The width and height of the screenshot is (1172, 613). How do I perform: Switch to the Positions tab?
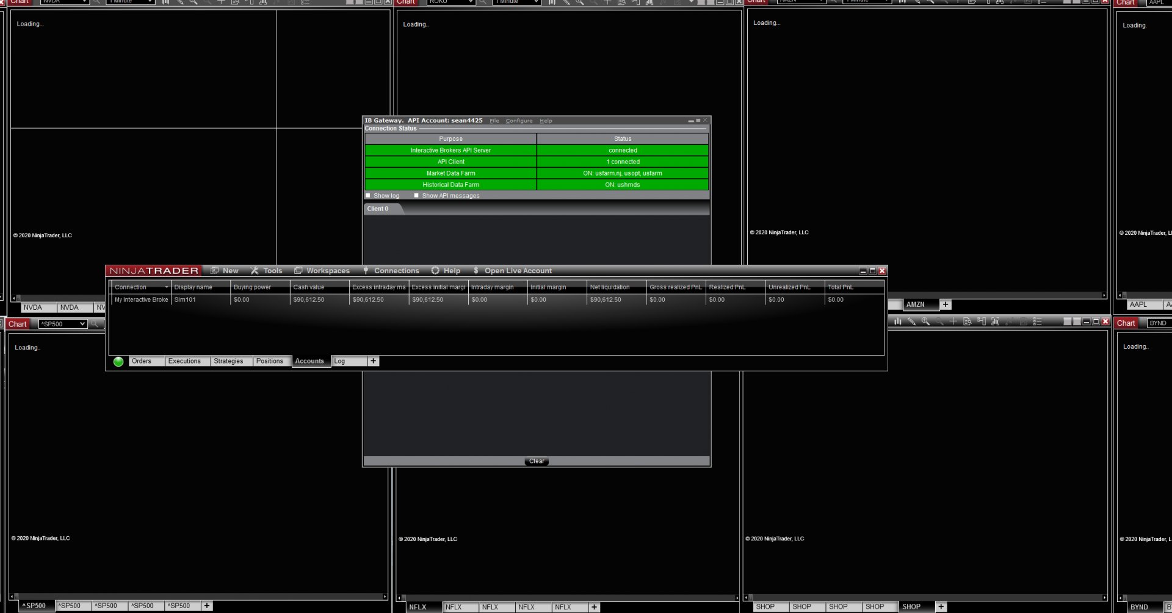tap(272, 361)
